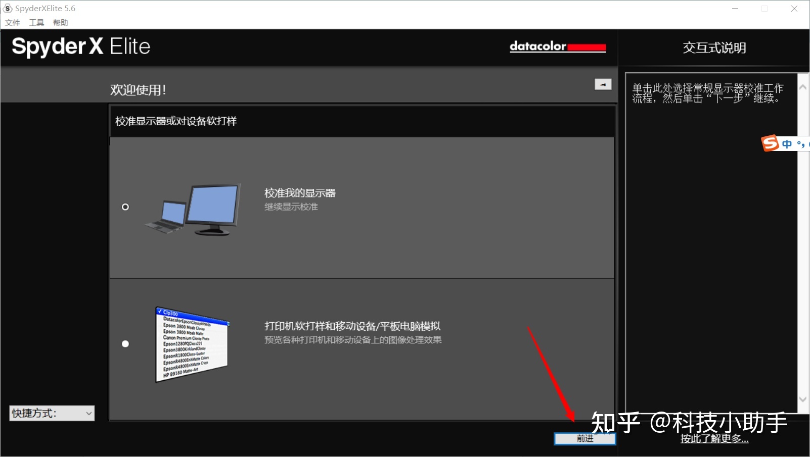Click the datacolor logo

pyautogui.click(x=558, y=46)
